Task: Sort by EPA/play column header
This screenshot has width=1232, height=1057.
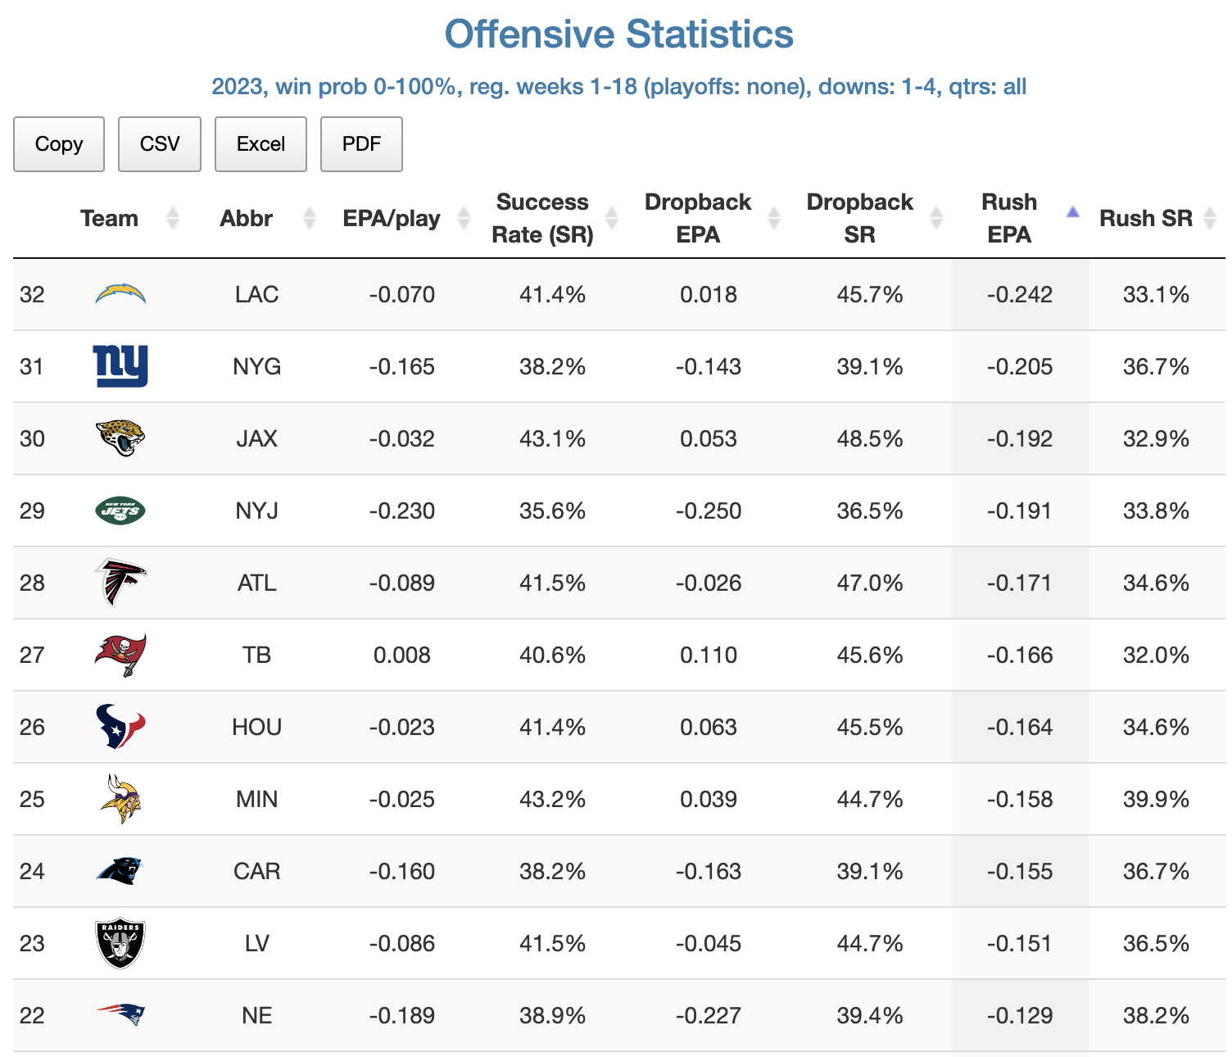Action: point(392,219)
